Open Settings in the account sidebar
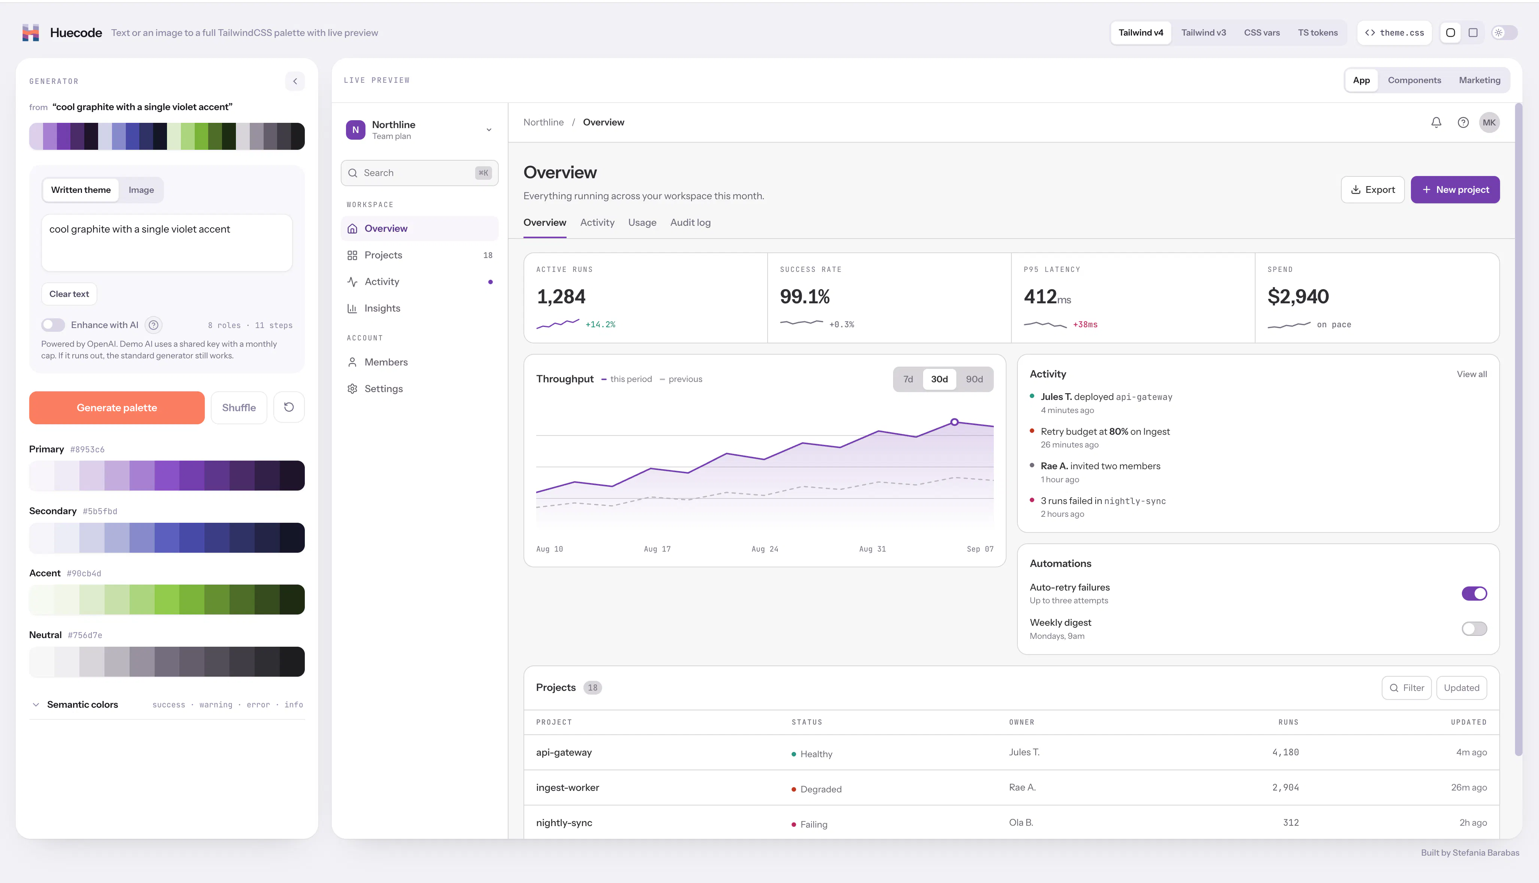 point(420,389)
